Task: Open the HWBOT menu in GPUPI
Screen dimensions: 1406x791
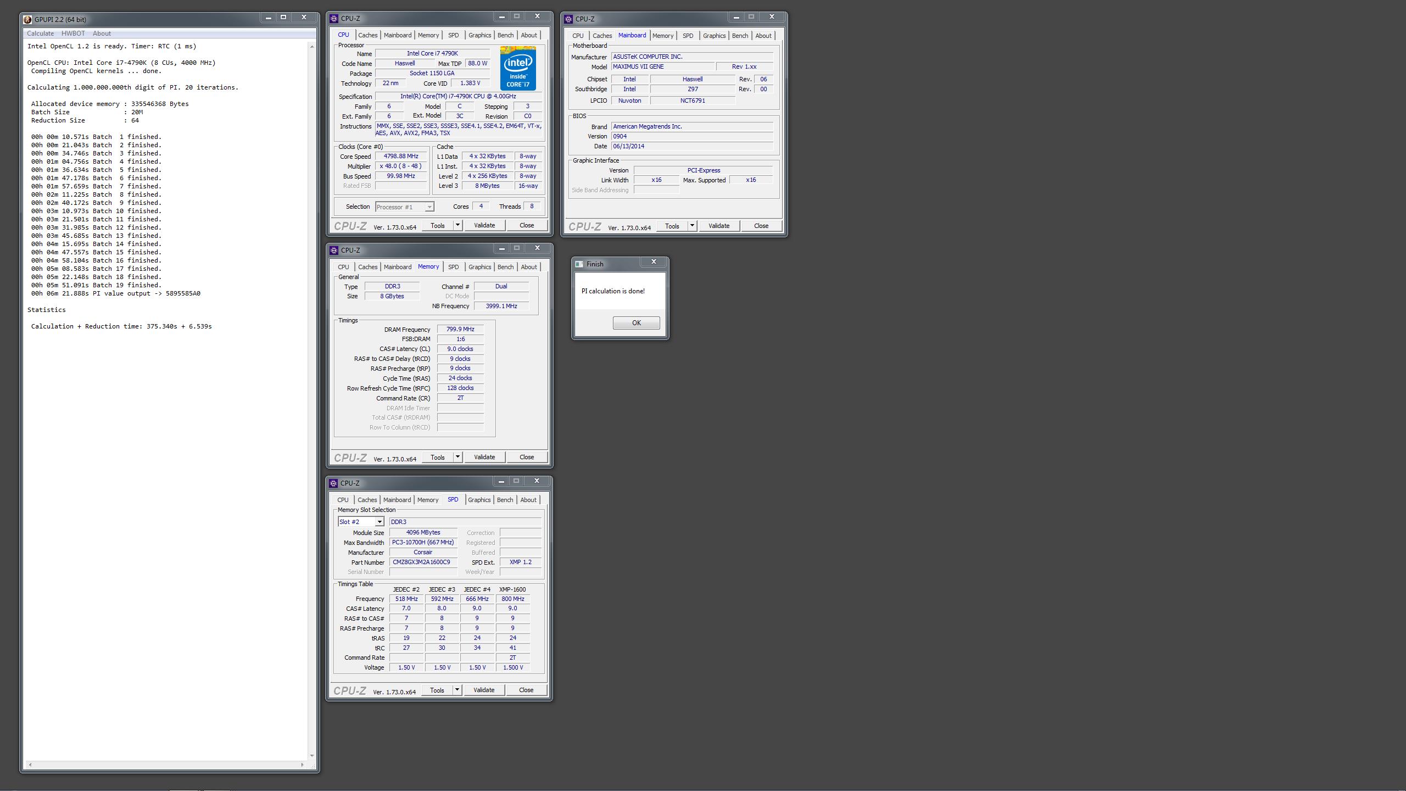Action: point(73,34)
